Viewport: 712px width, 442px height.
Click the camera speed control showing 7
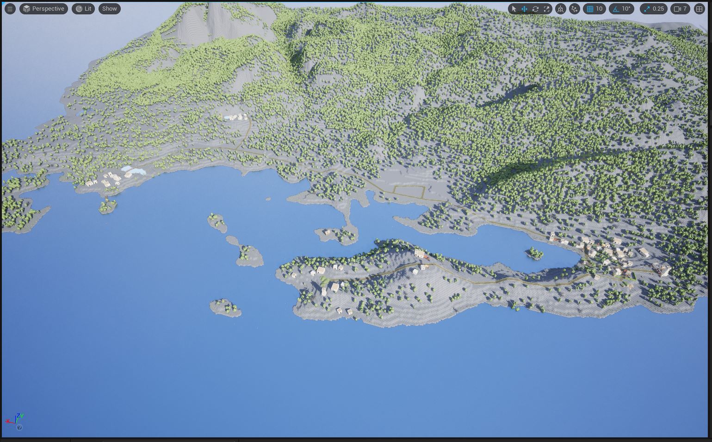pyautogui.click(x=681, y=9)
